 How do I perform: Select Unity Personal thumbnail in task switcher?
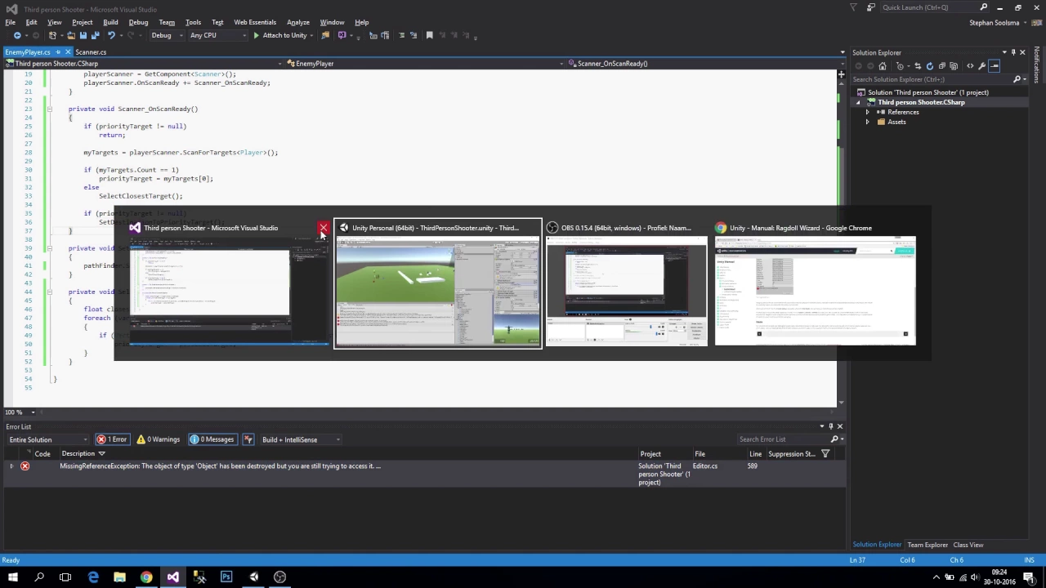tap(437, 284)
